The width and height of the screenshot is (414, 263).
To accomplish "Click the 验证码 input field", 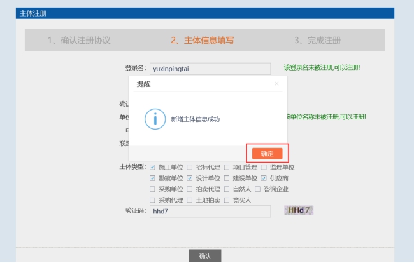I will click(x=210, y=212).
